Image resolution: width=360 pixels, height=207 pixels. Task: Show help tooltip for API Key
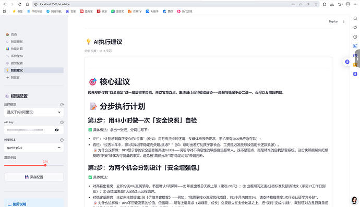[62, 123]
